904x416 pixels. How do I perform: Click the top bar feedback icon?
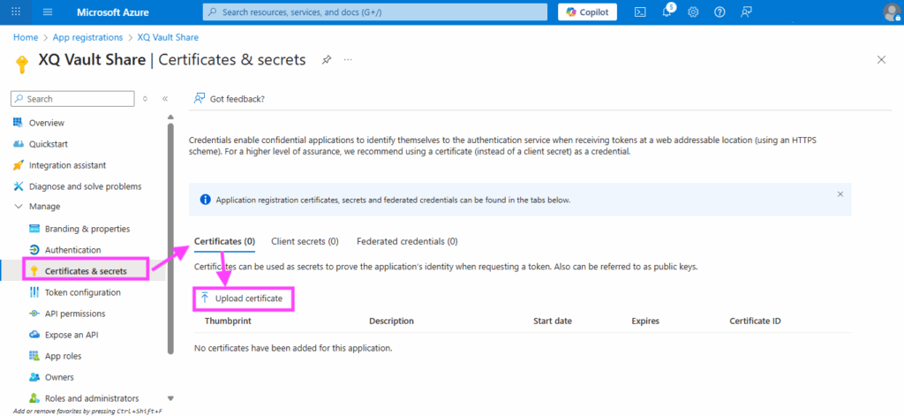(747, 11)
